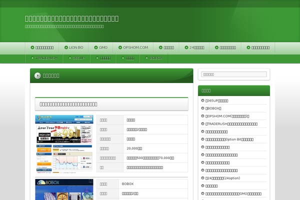Select OPSHOM.COM in the navigation bar
Viewport: 300px width, 200px height.
[133, 47]
